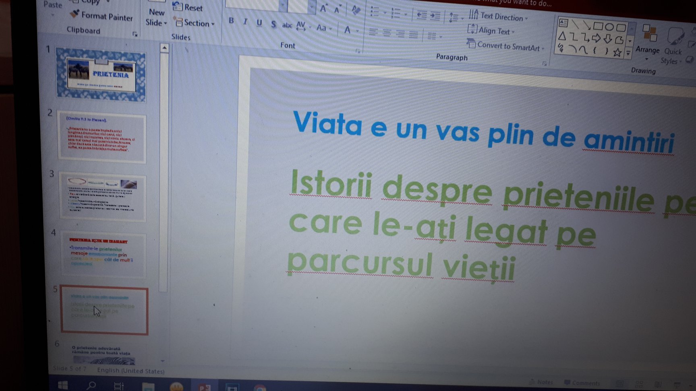Clear all formatting with eraser icon
The height and width of the screenshot is (391, 696).
(356, 10)
